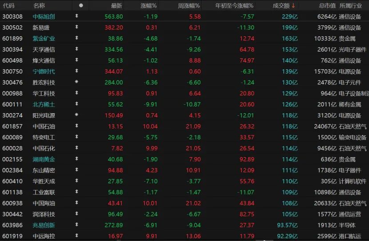Click marker icon in 新易盛 row

pos(76,27)
